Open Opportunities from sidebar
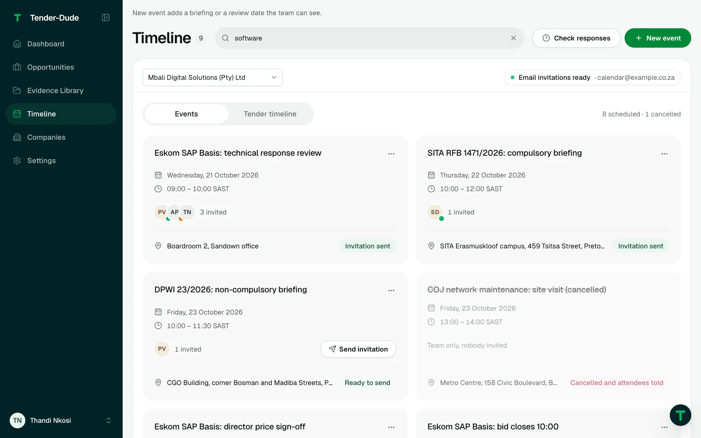 pos(61,67)
